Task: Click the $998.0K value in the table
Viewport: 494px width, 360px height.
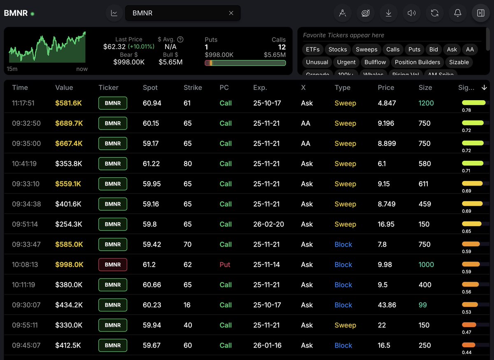Action: point(69,264)
